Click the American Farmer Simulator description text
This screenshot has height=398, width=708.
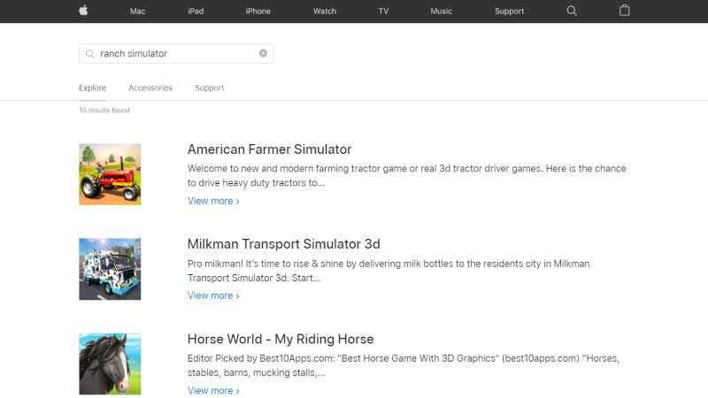tap(407, 175)
